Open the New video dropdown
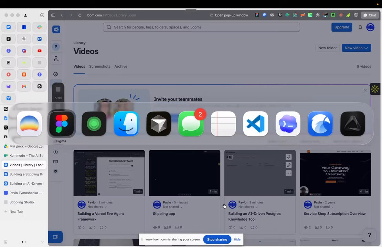 [x=356, y=48]
